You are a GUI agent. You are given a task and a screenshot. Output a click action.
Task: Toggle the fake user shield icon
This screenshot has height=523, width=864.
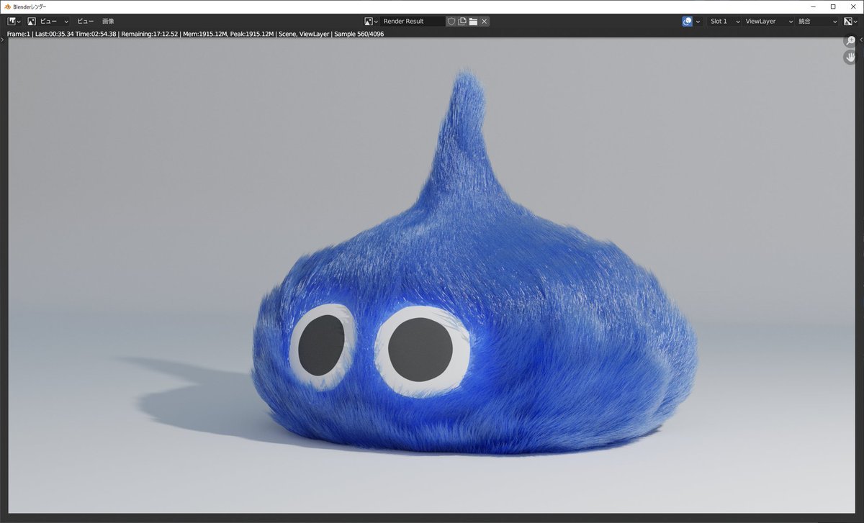pyautogui.click(x=451, y=22)
